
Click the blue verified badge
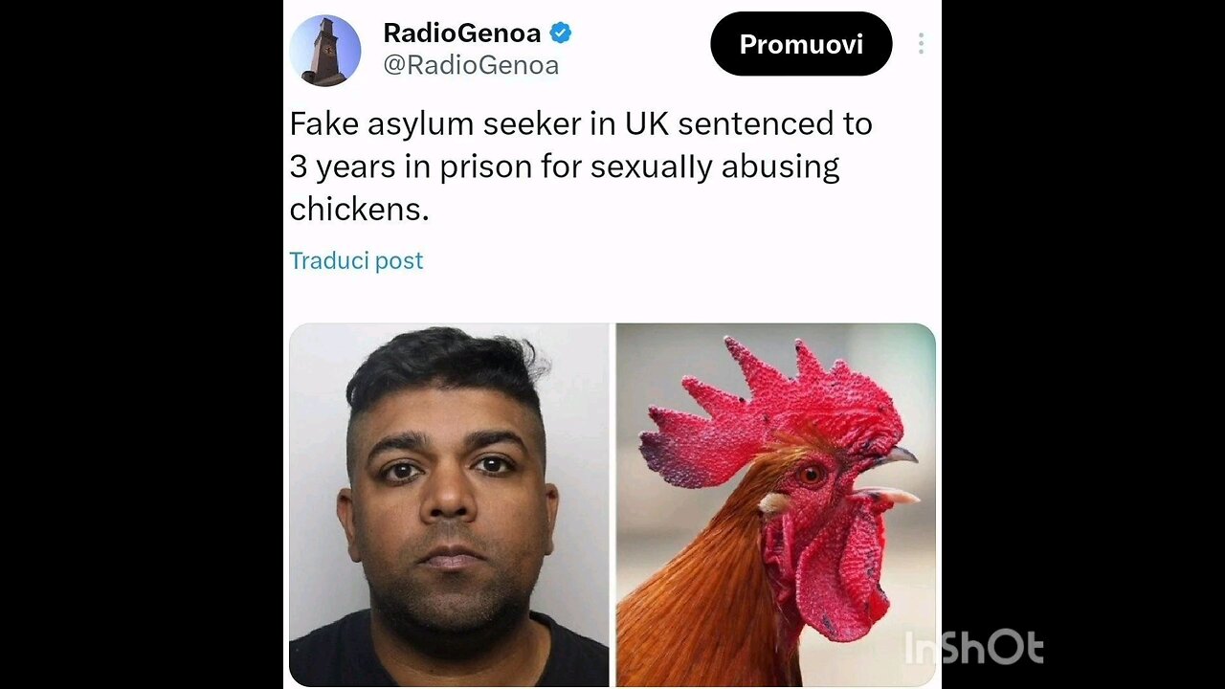pos(561,33)
